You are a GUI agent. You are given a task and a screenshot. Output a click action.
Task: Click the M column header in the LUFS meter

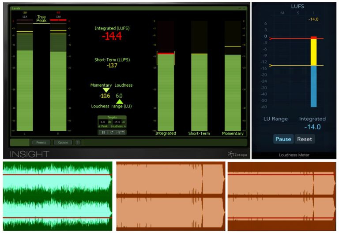click(282, 13)
